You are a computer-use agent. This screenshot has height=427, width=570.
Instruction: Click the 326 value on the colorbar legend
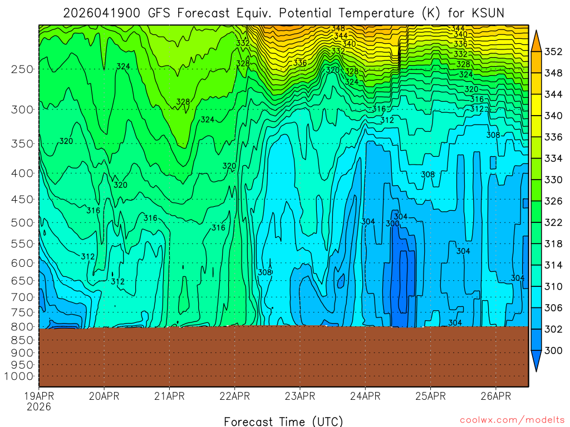[553, 201]
